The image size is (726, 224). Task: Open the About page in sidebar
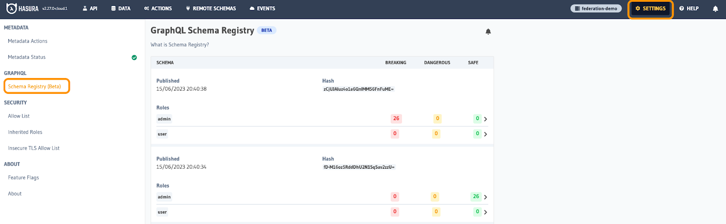15,194
